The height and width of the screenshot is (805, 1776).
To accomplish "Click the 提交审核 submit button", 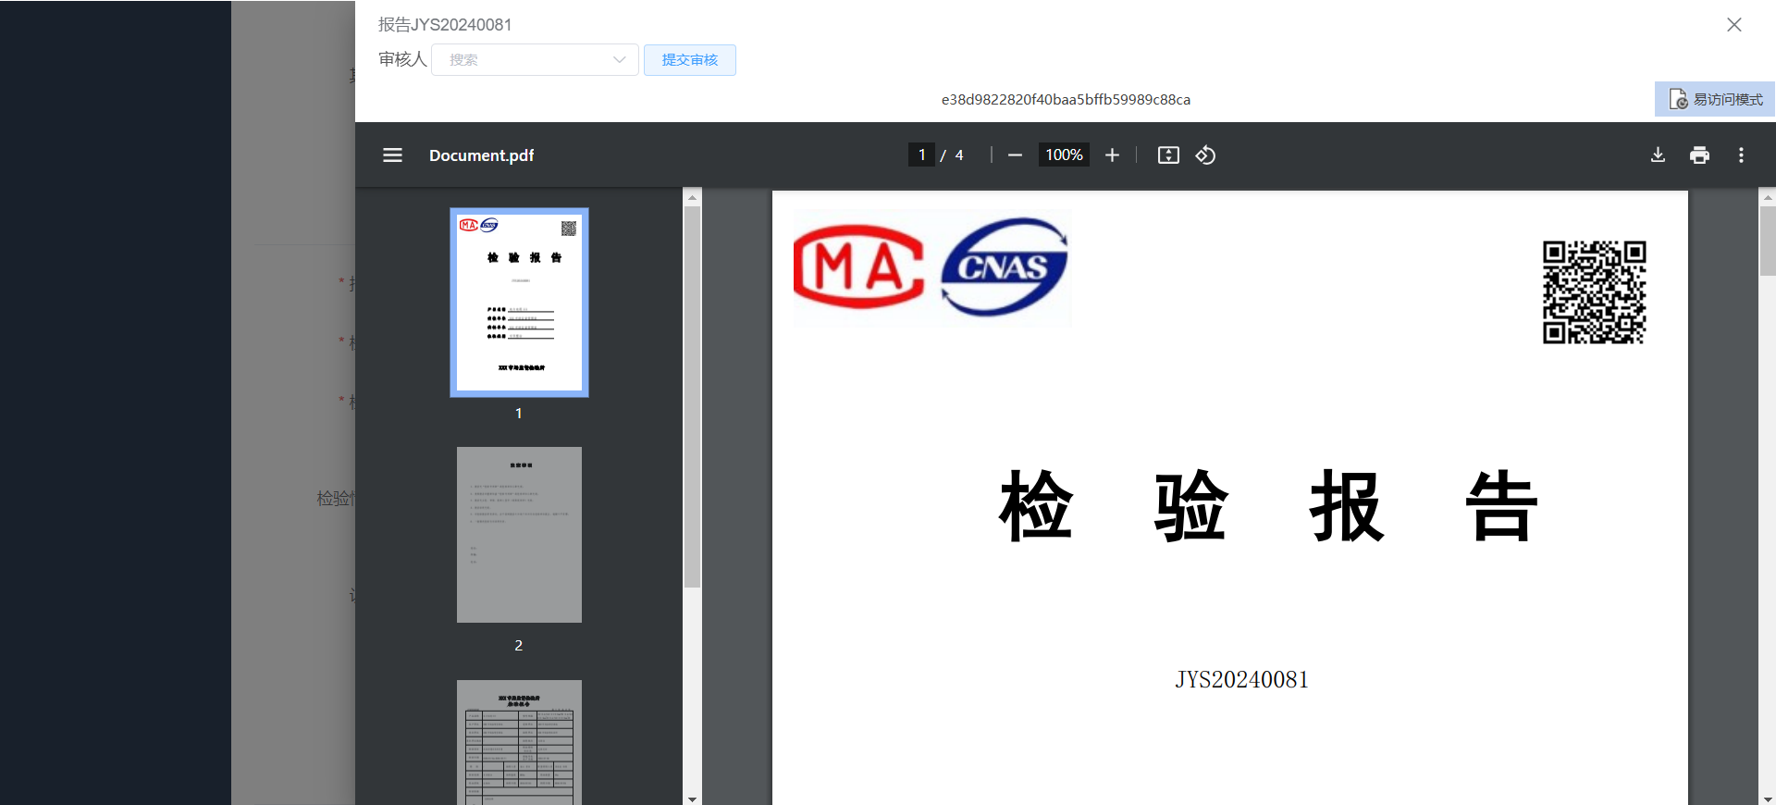I will tap(689, 60).
